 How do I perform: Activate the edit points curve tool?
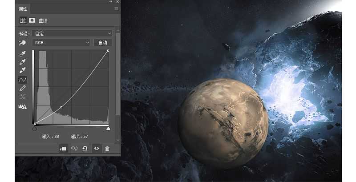(22, 80)
